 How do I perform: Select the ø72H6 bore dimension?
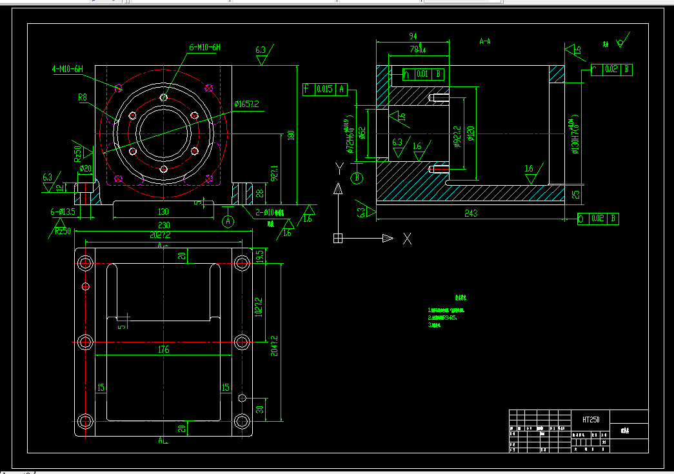[x=350, y=135]
